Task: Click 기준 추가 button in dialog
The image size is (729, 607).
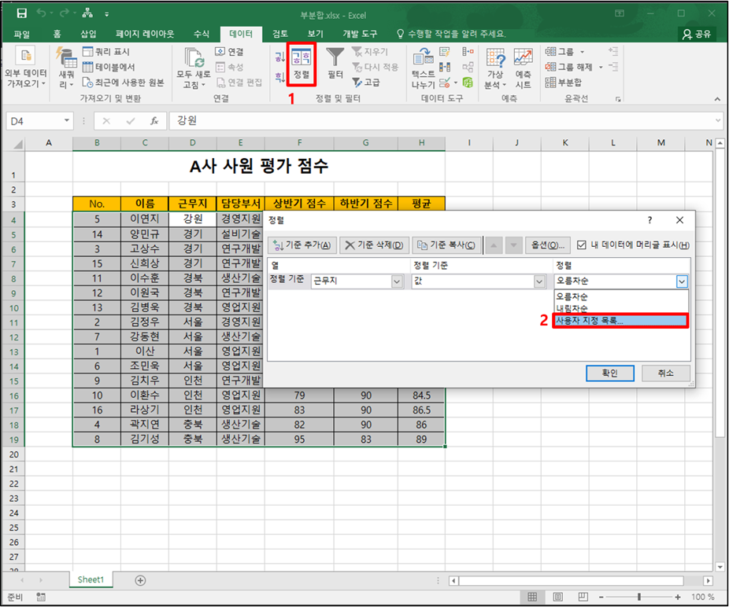Action: (x=302, y=245)
